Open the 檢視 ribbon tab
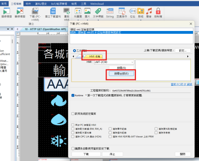Viewport: 199px width, 161px height. coord(74,4)
